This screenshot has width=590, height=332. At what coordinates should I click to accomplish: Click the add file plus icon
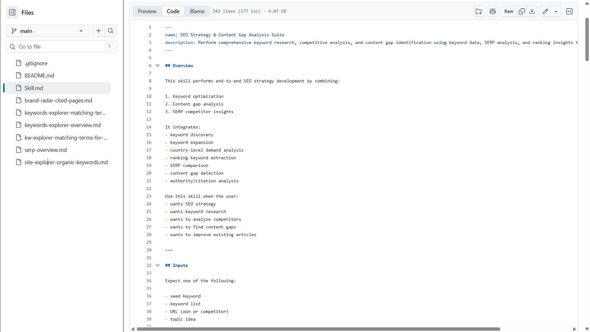click(98, 31)
